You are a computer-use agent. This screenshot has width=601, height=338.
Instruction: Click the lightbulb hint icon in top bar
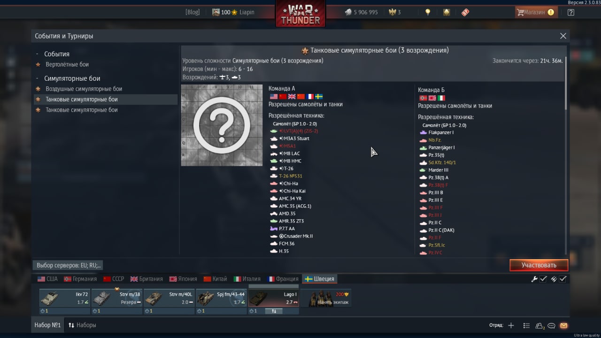point(428,12)
